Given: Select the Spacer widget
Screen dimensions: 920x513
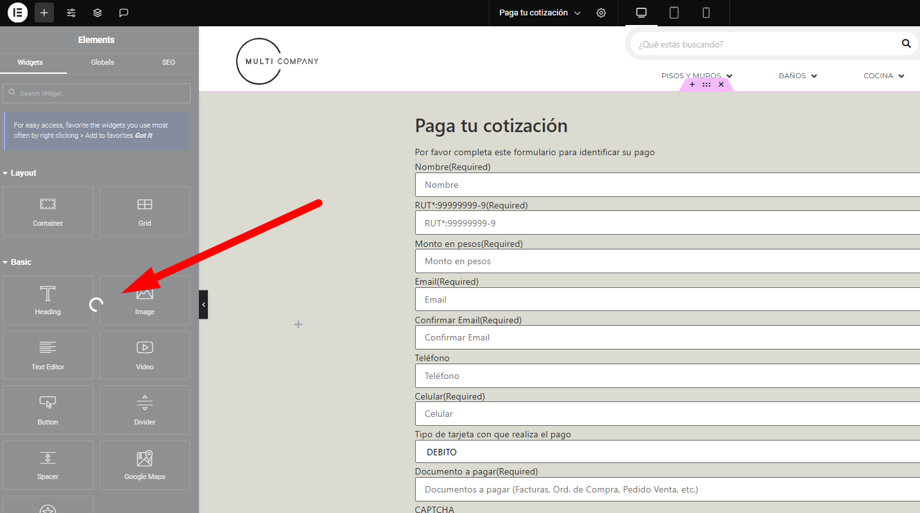Looking at the screenshot, I should [x=48, y=465].
